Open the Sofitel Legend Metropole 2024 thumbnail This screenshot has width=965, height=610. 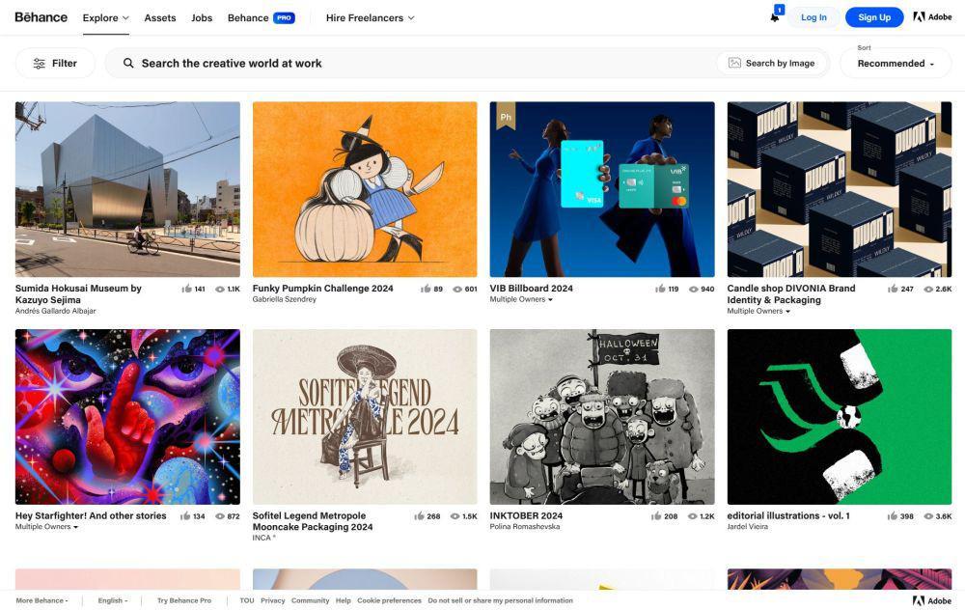[x=365, y=417]
